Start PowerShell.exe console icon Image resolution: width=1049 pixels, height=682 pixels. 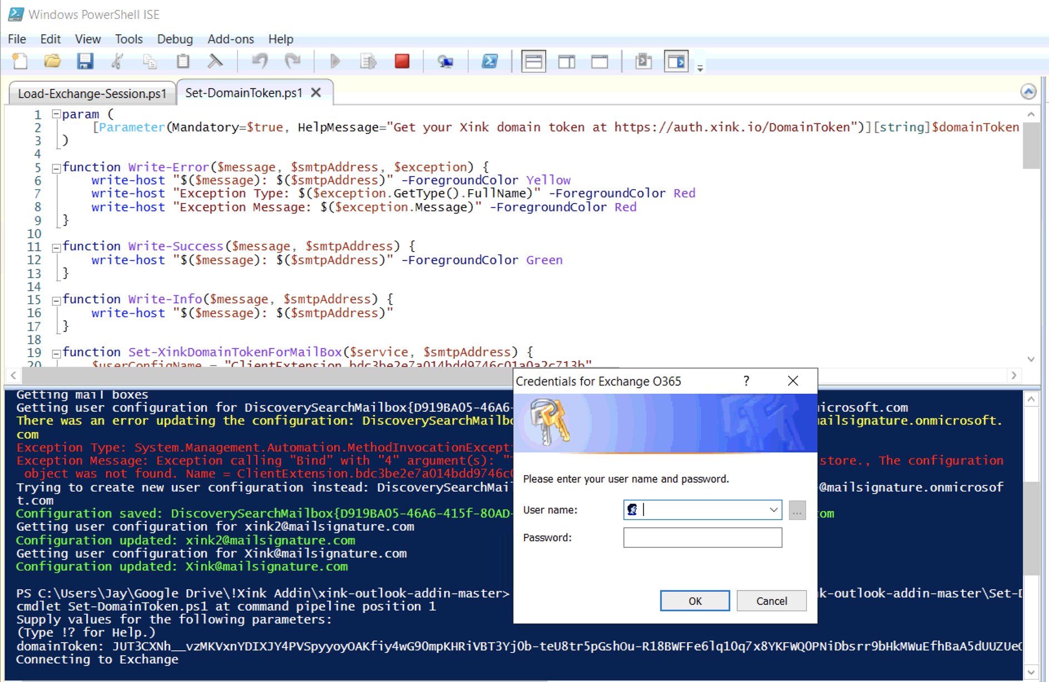click(489, 61)
